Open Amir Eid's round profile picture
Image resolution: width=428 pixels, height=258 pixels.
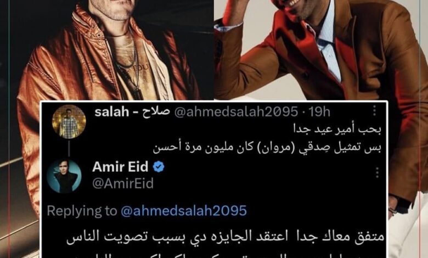coord(64,176)
